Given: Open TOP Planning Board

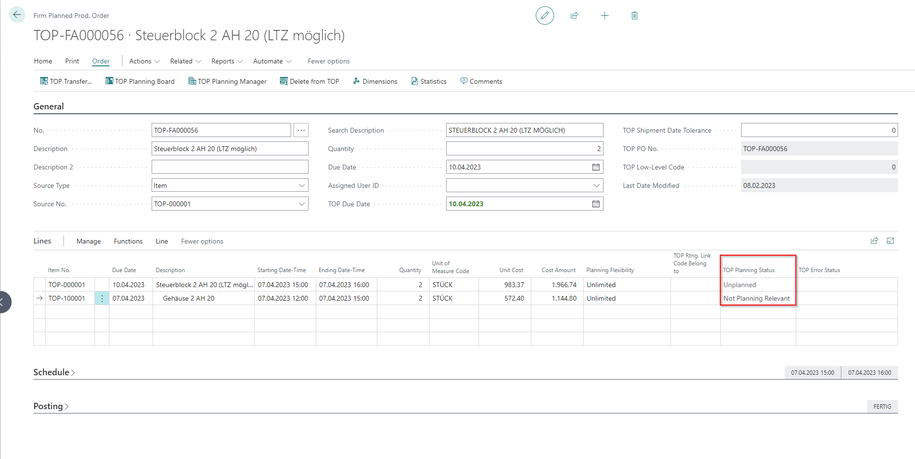Looking at the screenshot, I should (140, 81).
